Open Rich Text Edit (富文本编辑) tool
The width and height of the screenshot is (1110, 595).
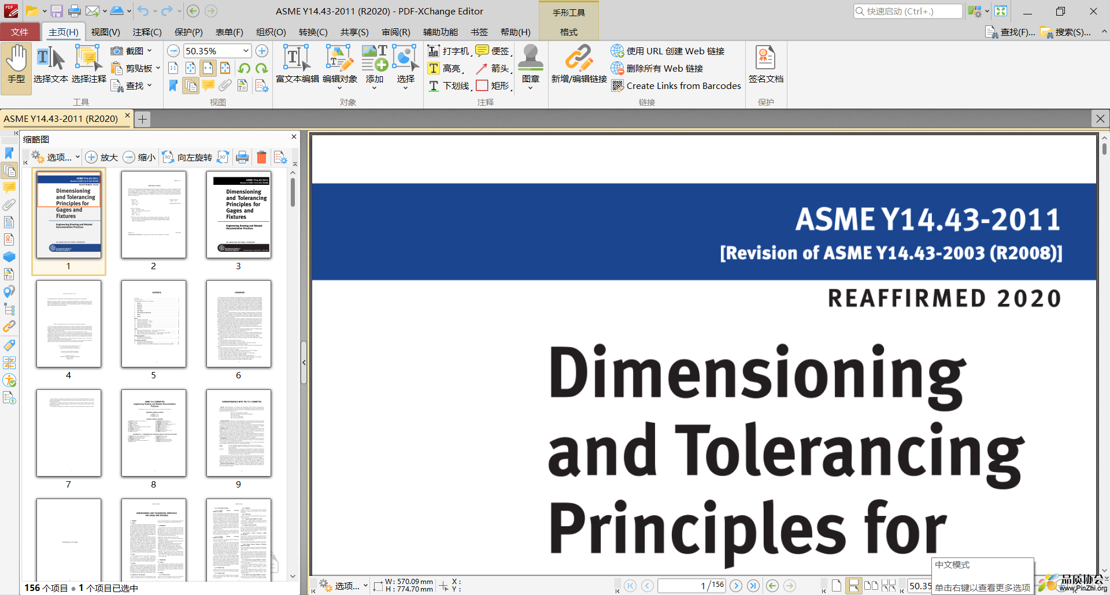coord(297,65)
